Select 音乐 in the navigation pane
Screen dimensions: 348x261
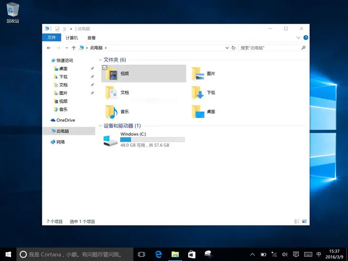[61, 109]
